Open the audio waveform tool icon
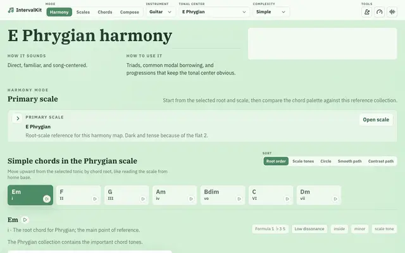 [x=392, y=12]
